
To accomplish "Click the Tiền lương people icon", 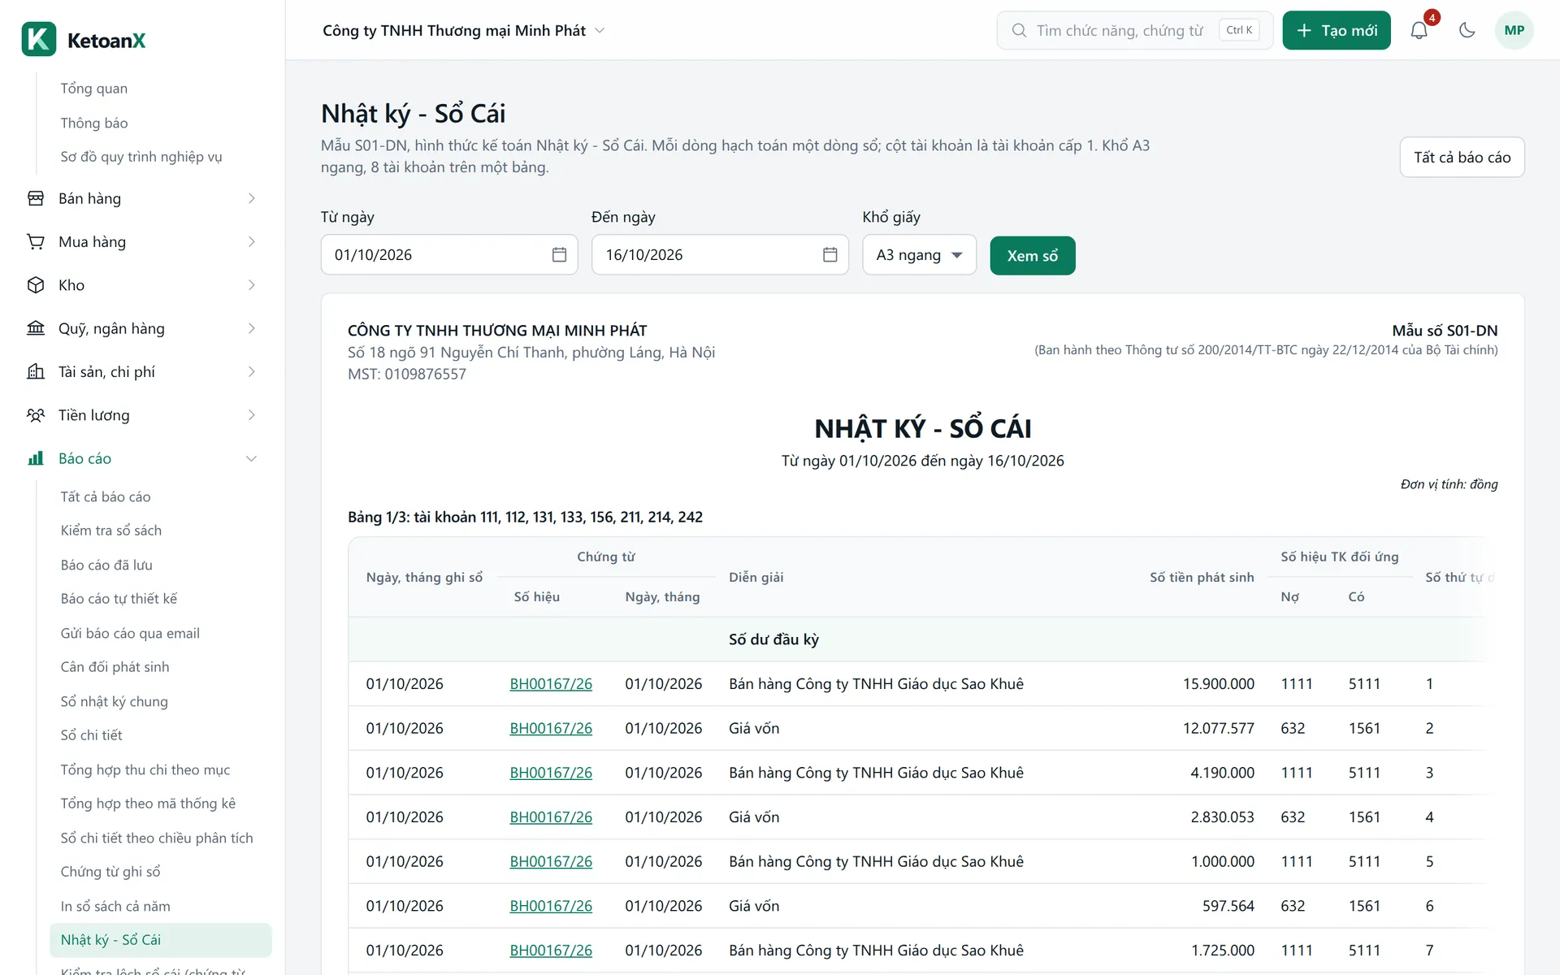I will pos(36,415).
